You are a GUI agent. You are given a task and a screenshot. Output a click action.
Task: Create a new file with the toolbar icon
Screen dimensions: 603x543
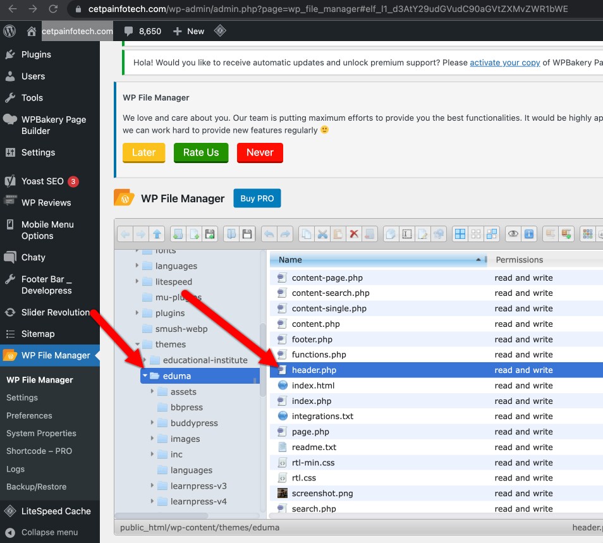click(x=193, y=233)
